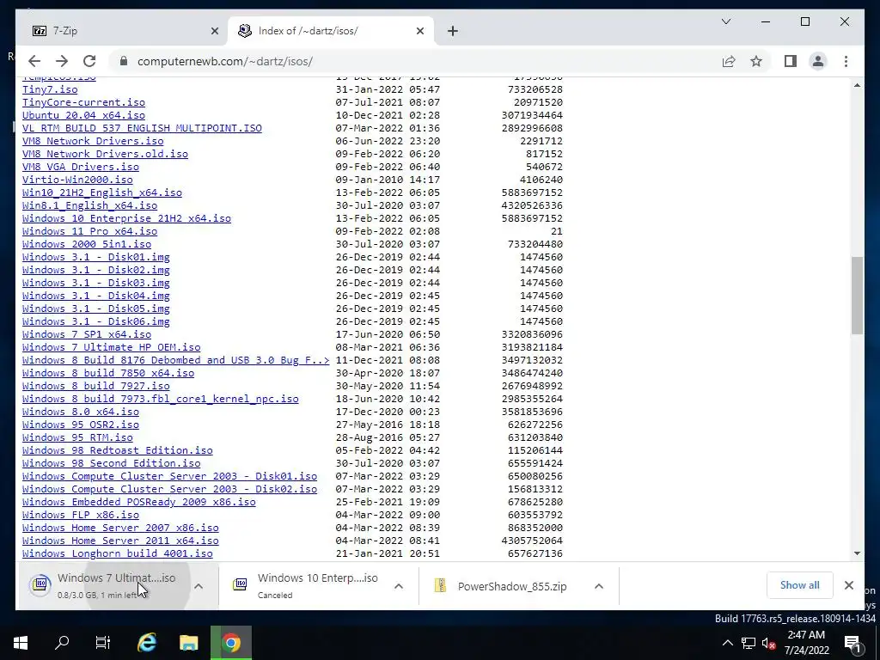
Task: Open the notification center icon
Action: pyautogui.click(x=853, y=643)
